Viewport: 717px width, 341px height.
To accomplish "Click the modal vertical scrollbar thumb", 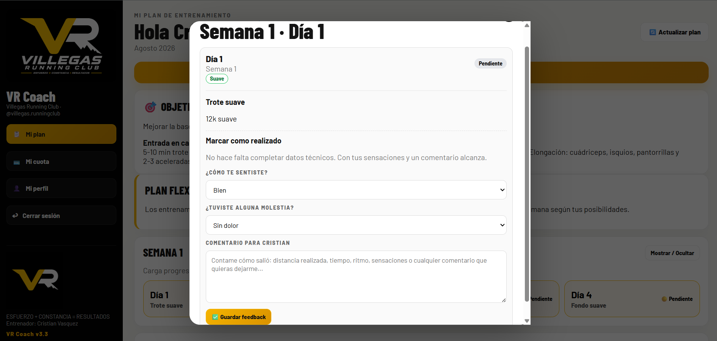I will coord(527,174).
